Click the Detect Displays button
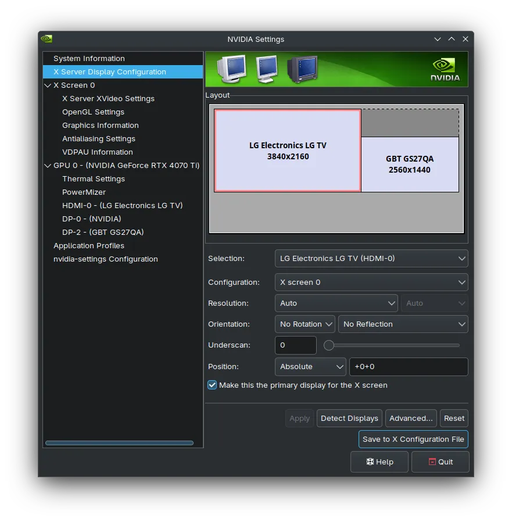Screen dimensions: 512x522 (x=349, y=418)
